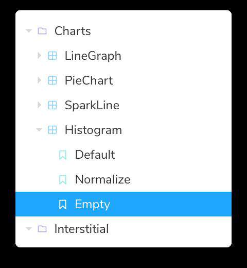
Task: Expand the PieChart component arrow
Action: 39,80
